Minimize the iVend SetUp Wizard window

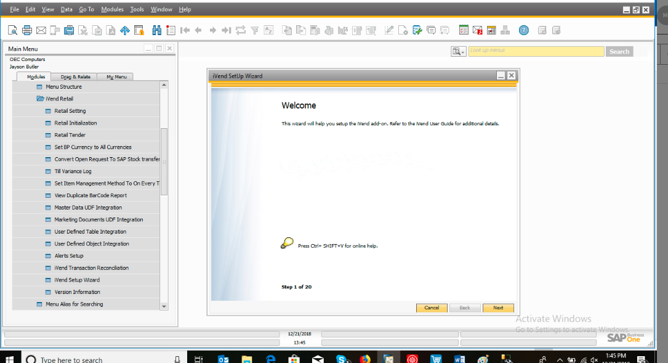(x=501, y=76)
